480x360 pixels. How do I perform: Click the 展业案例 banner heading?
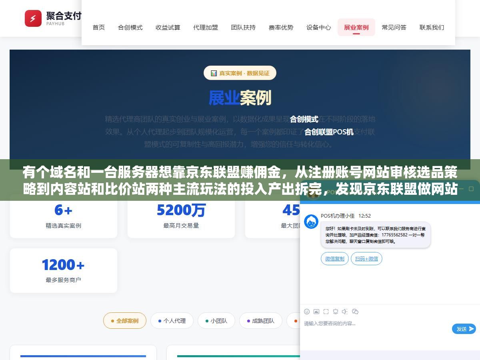[240, 98]
